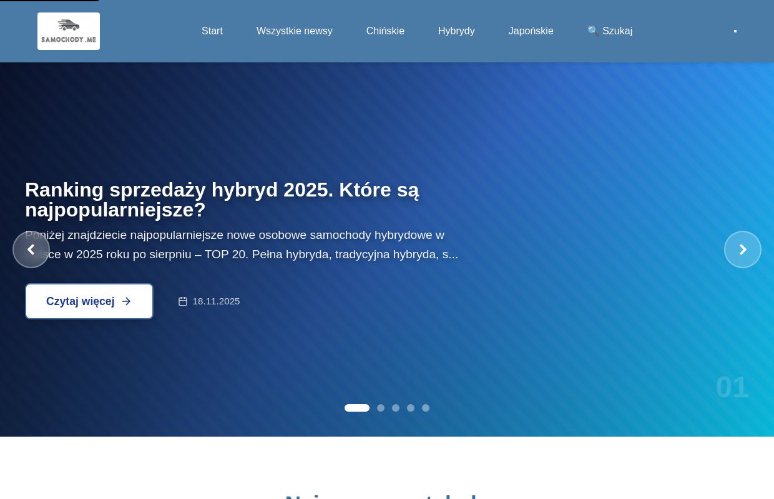Click the calendar icon beside 18.11.2025
The image size is (774, 499).
tap(183, 301)
